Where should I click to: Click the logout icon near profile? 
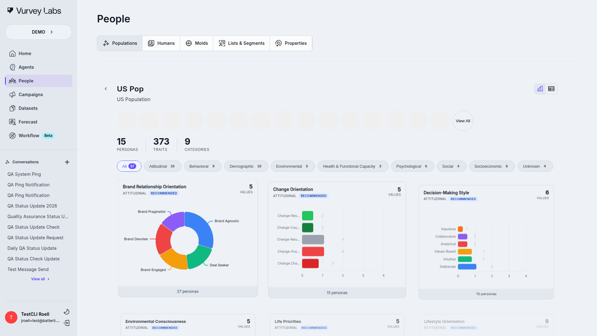click(67, 323)
